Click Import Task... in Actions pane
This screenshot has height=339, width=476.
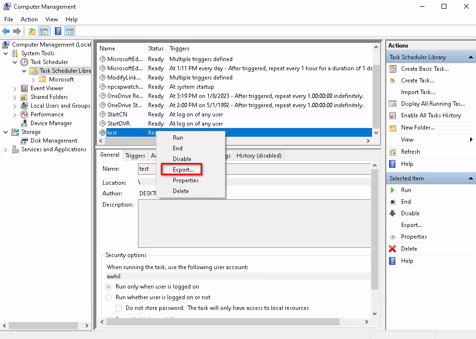click(418, 92)
